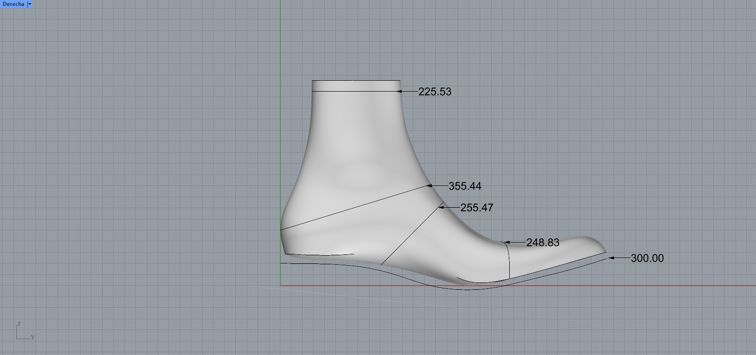Select the 248.83 girth value label
Viewport: 756px width, 355px height.
(542, 243)
